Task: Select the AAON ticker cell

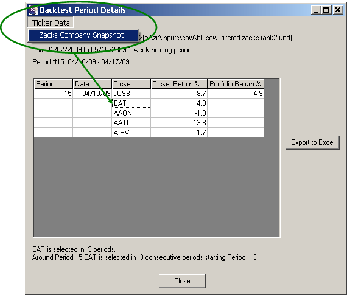Action: (x=131, y=113)
